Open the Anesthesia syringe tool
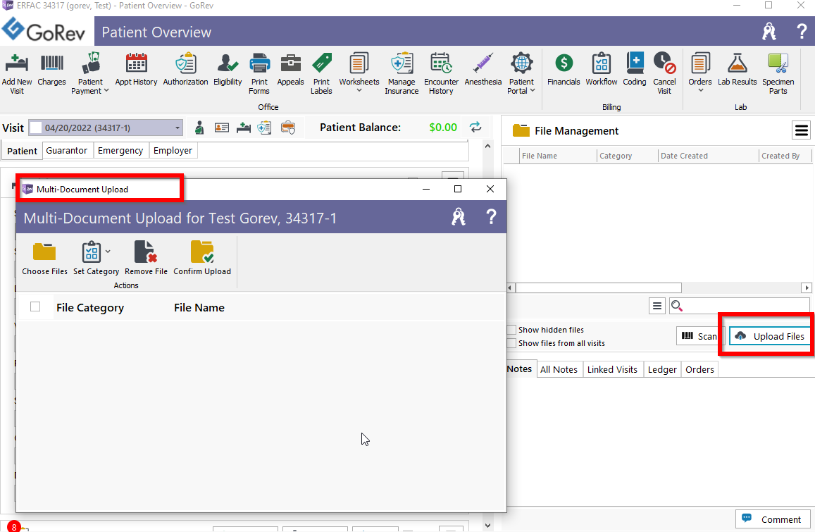The height and width of the screenshot is (532, 815). click(483, 69)
